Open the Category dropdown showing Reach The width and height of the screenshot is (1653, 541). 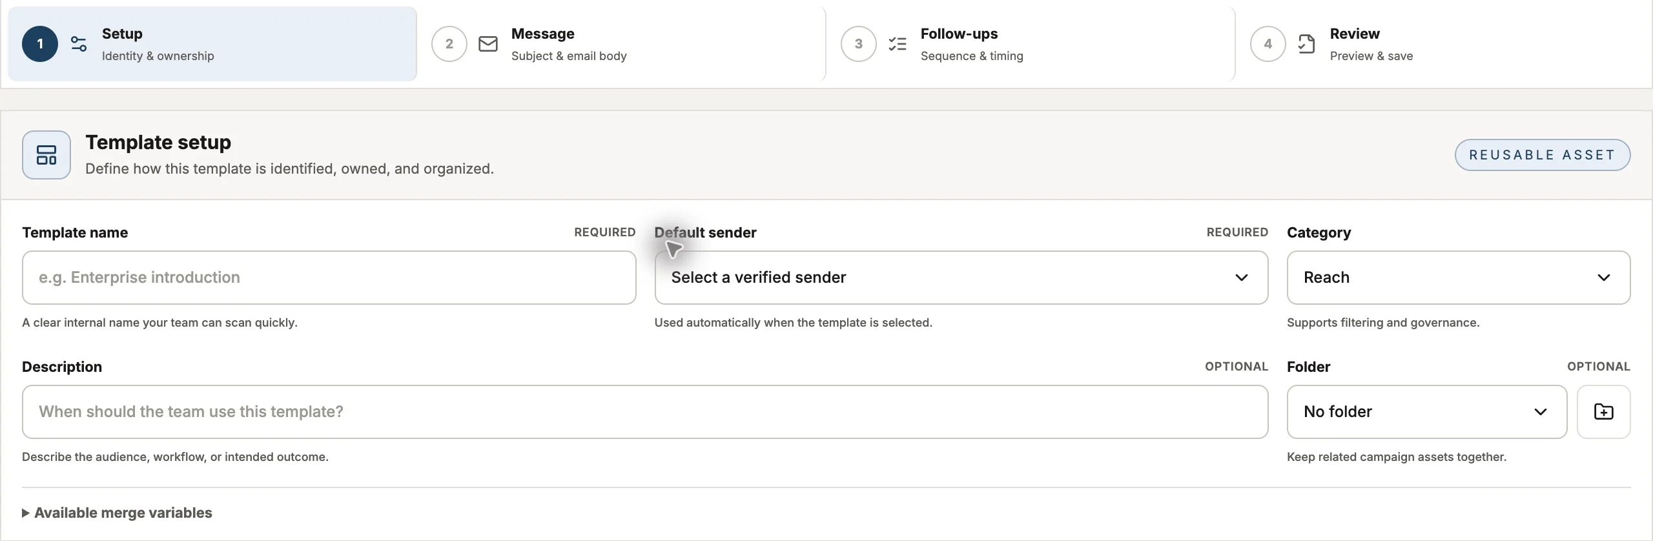point(1459,278)
